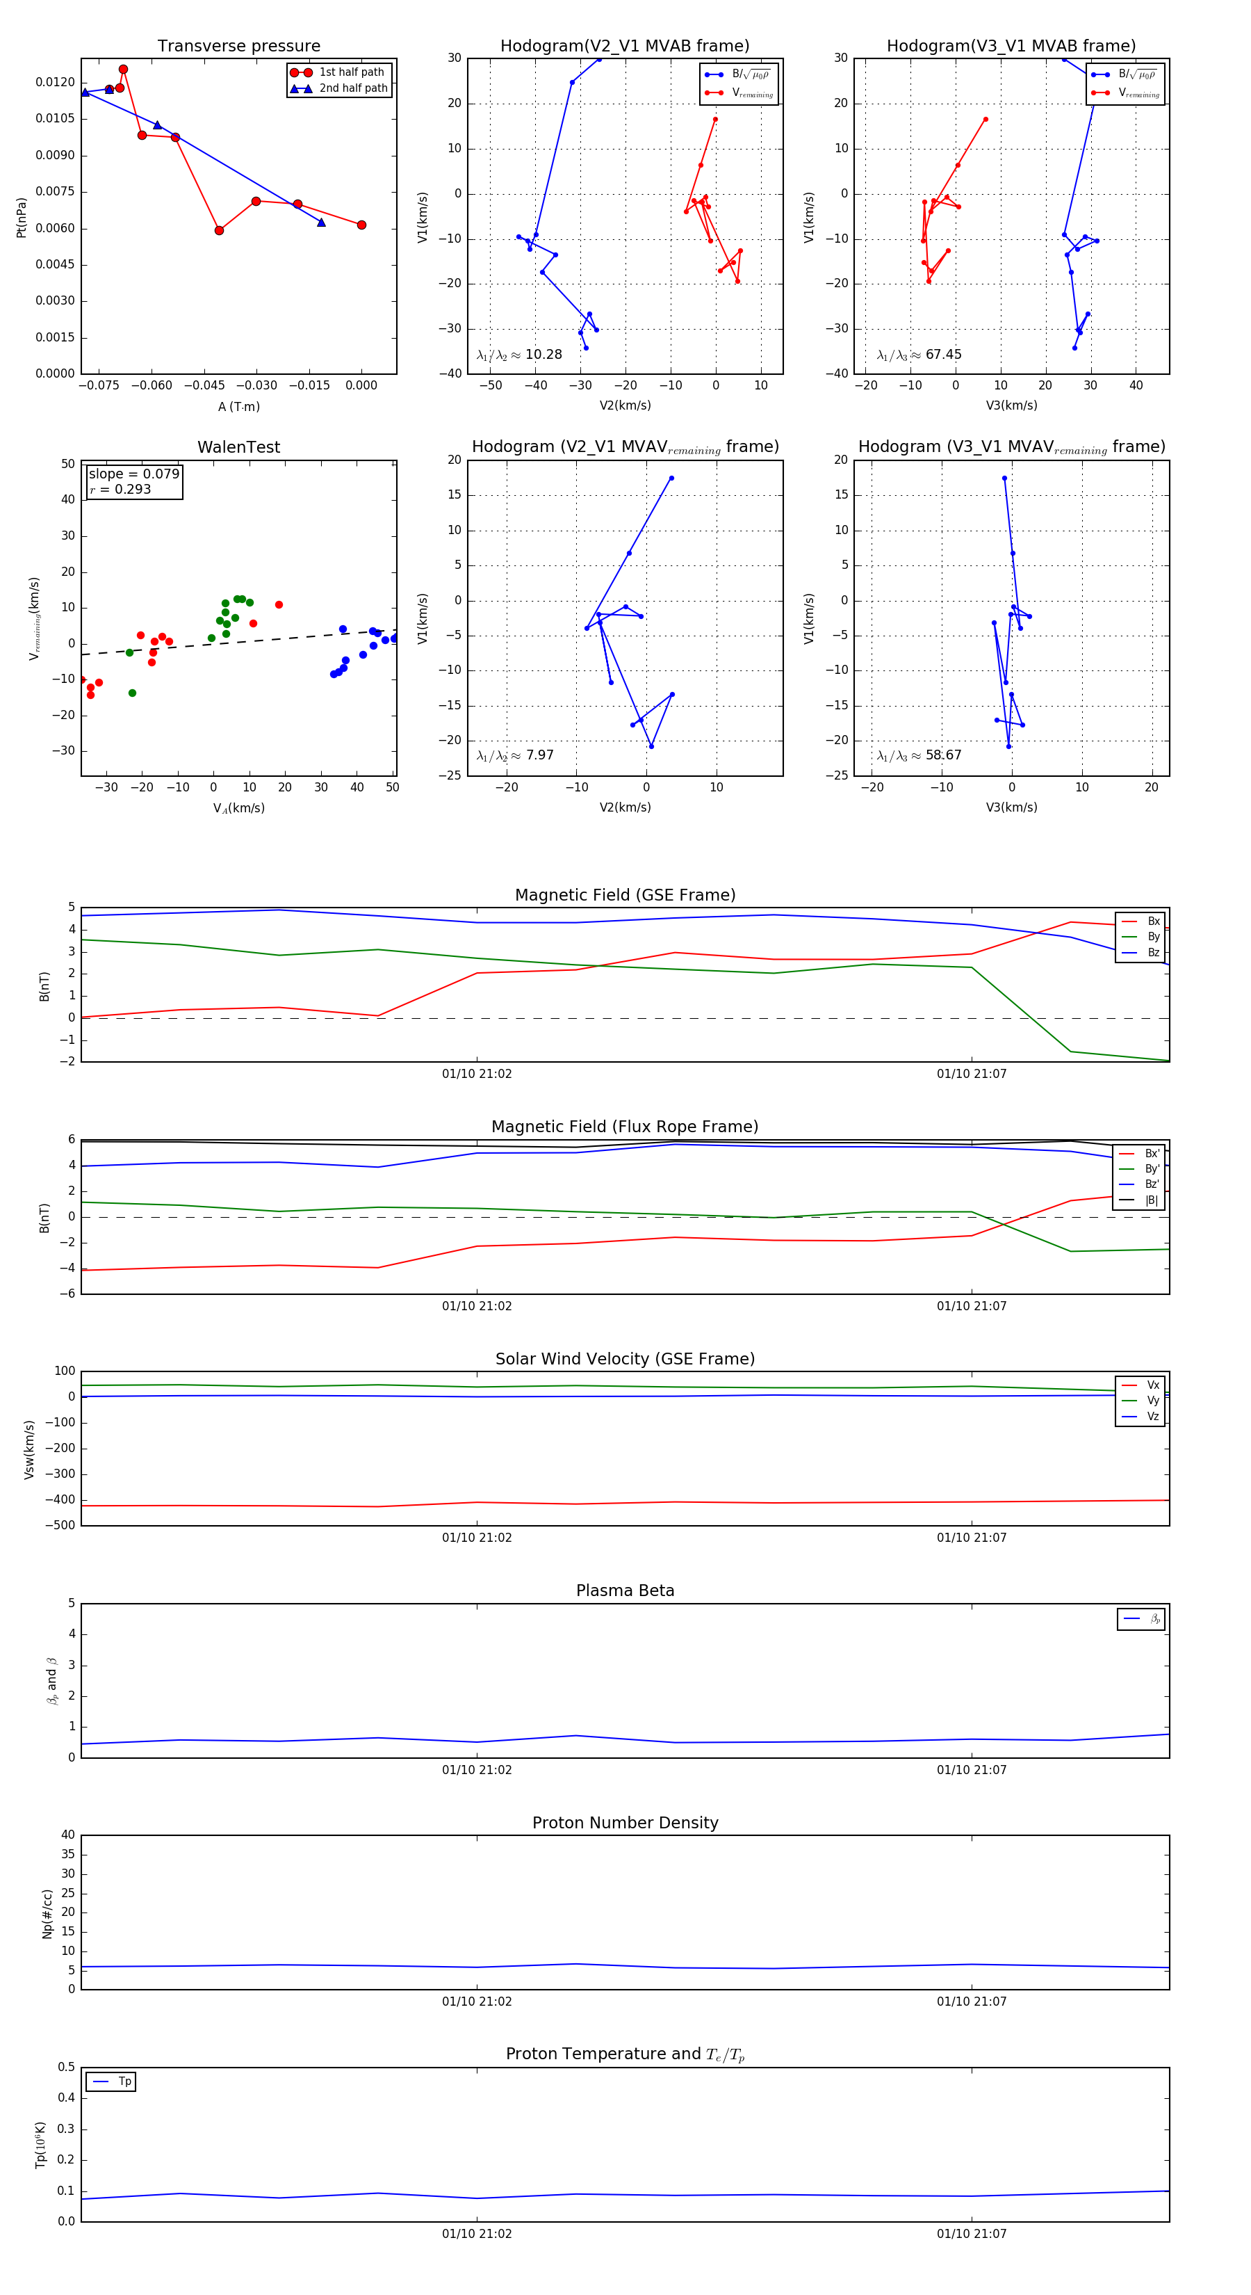
Task: Select the "By'" legend entry in Flux Rope plot
Action: coord(1140,1169)
